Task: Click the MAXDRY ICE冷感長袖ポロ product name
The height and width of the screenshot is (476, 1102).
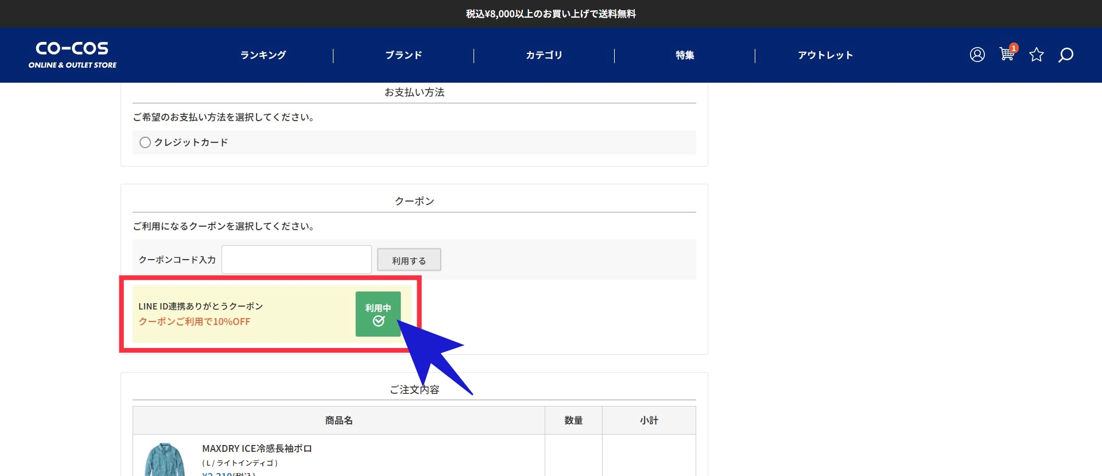Action: click(257, 448)
